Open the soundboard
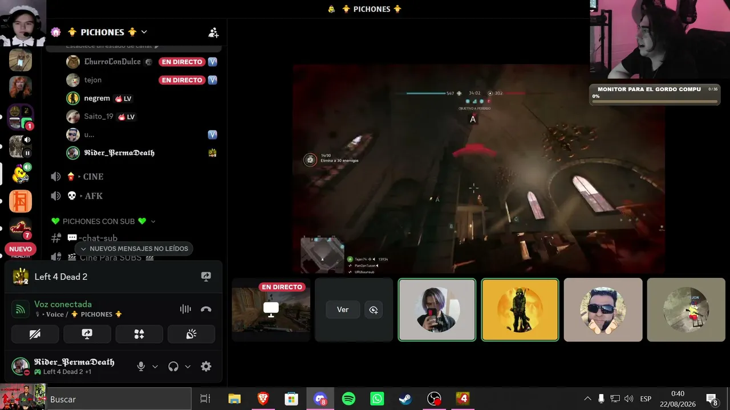The image size is (730, 410). (191, 334)
